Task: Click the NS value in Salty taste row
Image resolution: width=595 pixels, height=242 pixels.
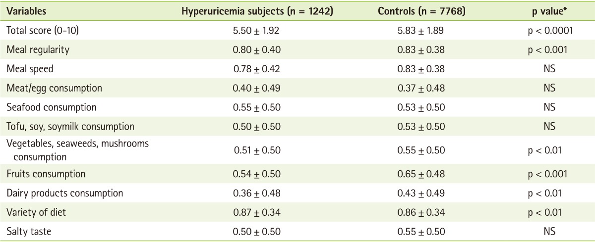Action: click(549, 232)
